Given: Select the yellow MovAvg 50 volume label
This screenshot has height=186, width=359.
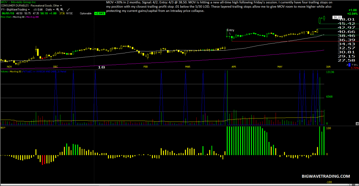Looking at the screenshot, I should point(15,72).
